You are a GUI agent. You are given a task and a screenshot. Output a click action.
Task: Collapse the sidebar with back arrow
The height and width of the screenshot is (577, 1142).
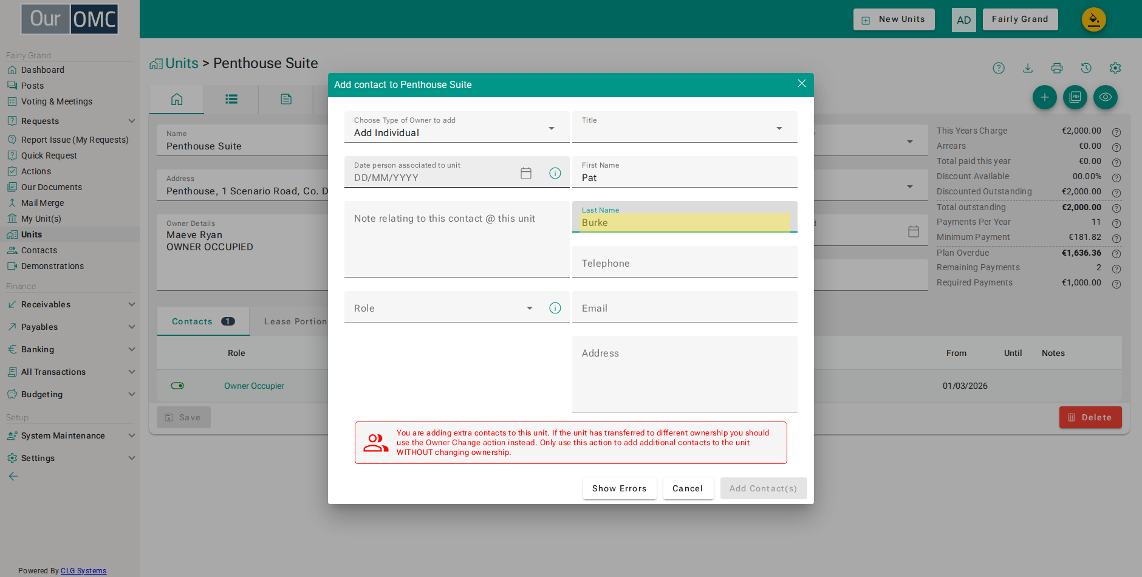coord(13,476)
